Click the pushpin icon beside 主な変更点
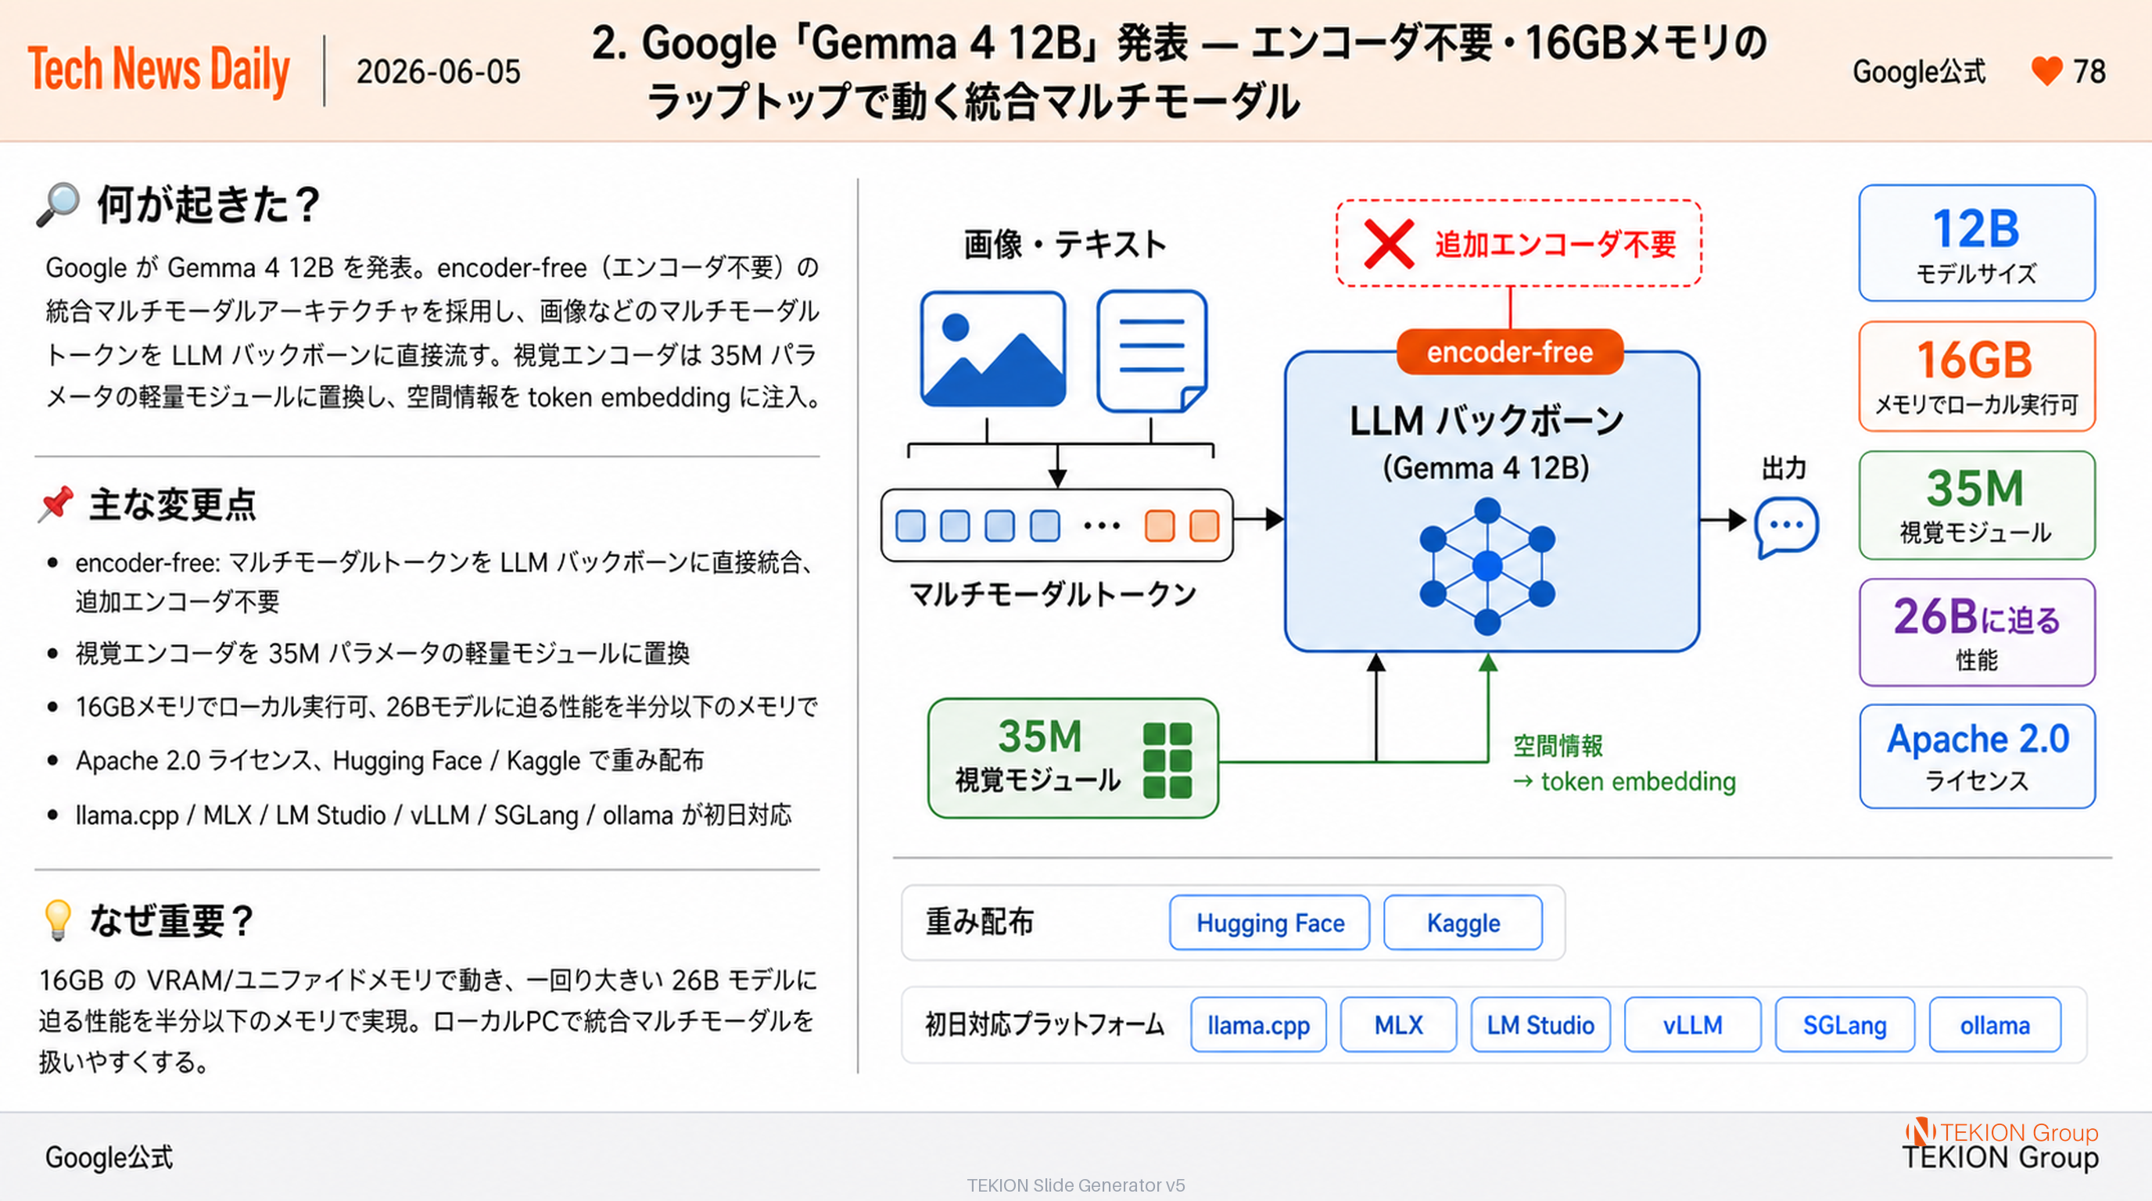Screen dimensions: 2152x1201 pyautogui.click(x=57, y=504)
